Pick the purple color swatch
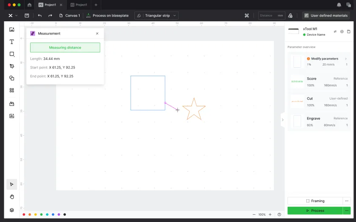The height and width of the screenshot is (222, 356). click(x=59, y=214)
